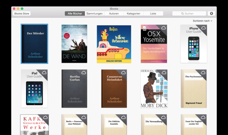Zoom the iBooks window
This screenshot has height=135, width=228.
coord(22,9)
